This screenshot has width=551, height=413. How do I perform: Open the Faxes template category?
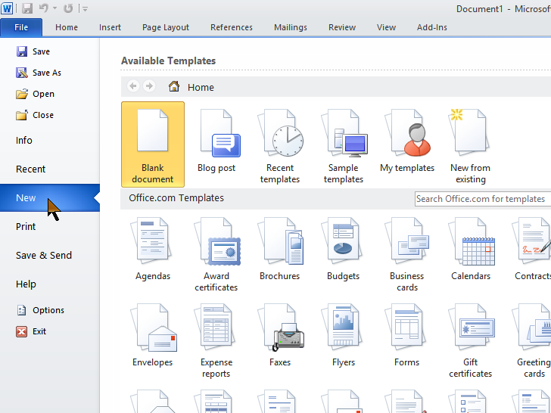(x=280, y=335)
